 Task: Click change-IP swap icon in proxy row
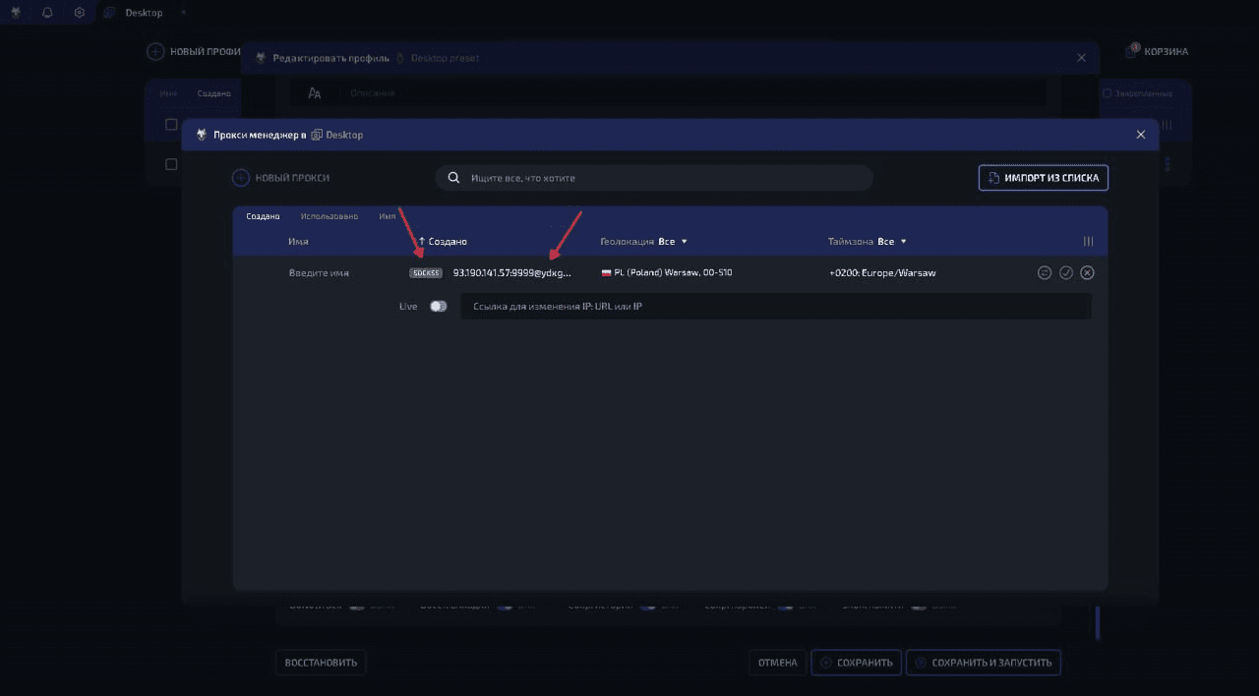coord(1045,272)
